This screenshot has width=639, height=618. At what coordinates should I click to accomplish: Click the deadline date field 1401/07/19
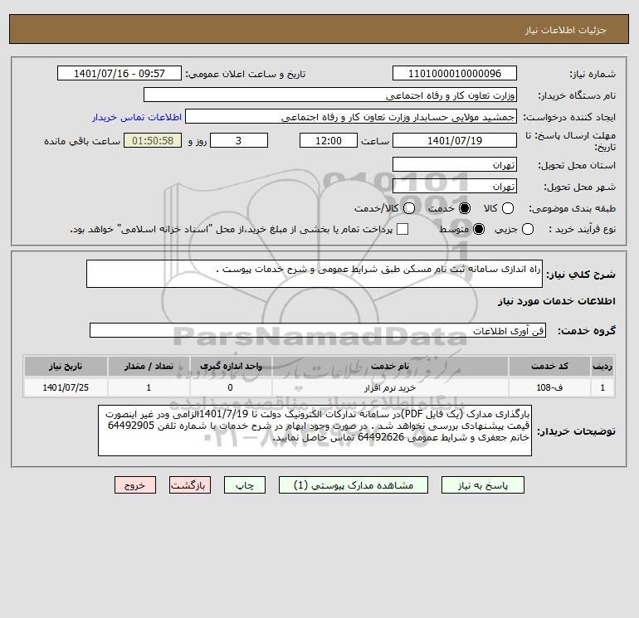coord(455,140)
